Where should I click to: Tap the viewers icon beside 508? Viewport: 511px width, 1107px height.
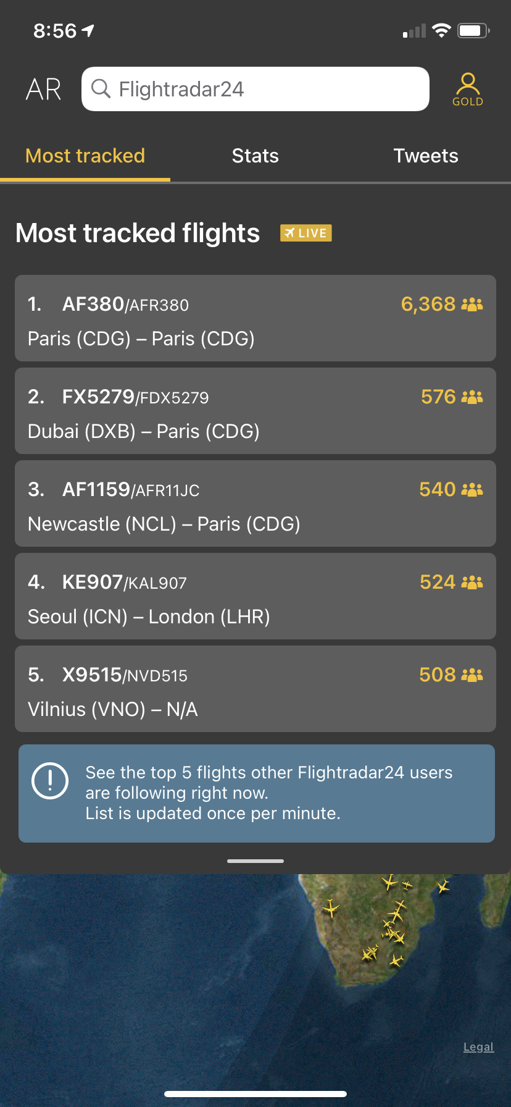tap(472, 675)
